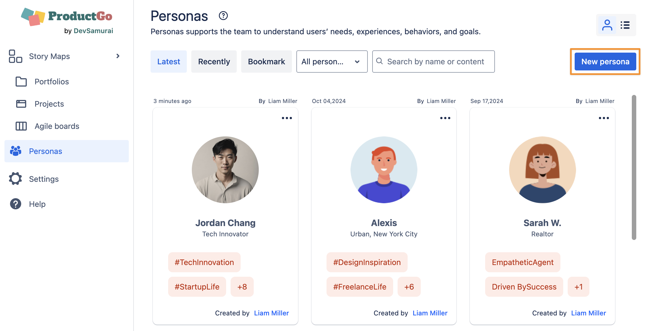Click the help icon beside Personas title
Viewport: 653px width, 331px height.
pyautogui.click(x=223, y=16)
